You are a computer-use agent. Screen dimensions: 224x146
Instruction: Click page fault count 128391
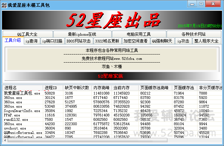click(71, 115)
